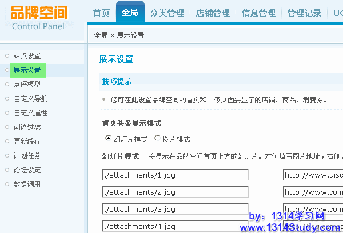Go to 自定义导航 in sidebar
This screenshot has height=233, width=343.
30,99
